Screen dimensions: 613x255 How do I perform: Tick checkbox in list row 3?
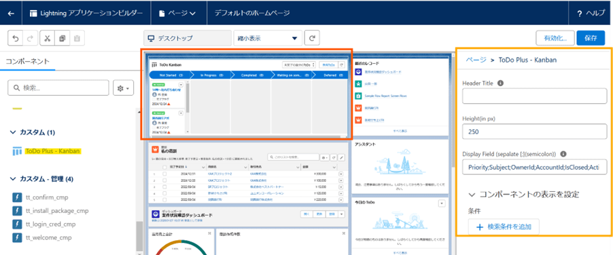click(x=164, y=187)
